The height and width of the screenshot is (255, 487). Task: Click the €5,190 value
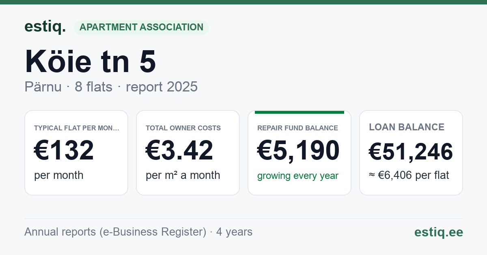[298, 150]
